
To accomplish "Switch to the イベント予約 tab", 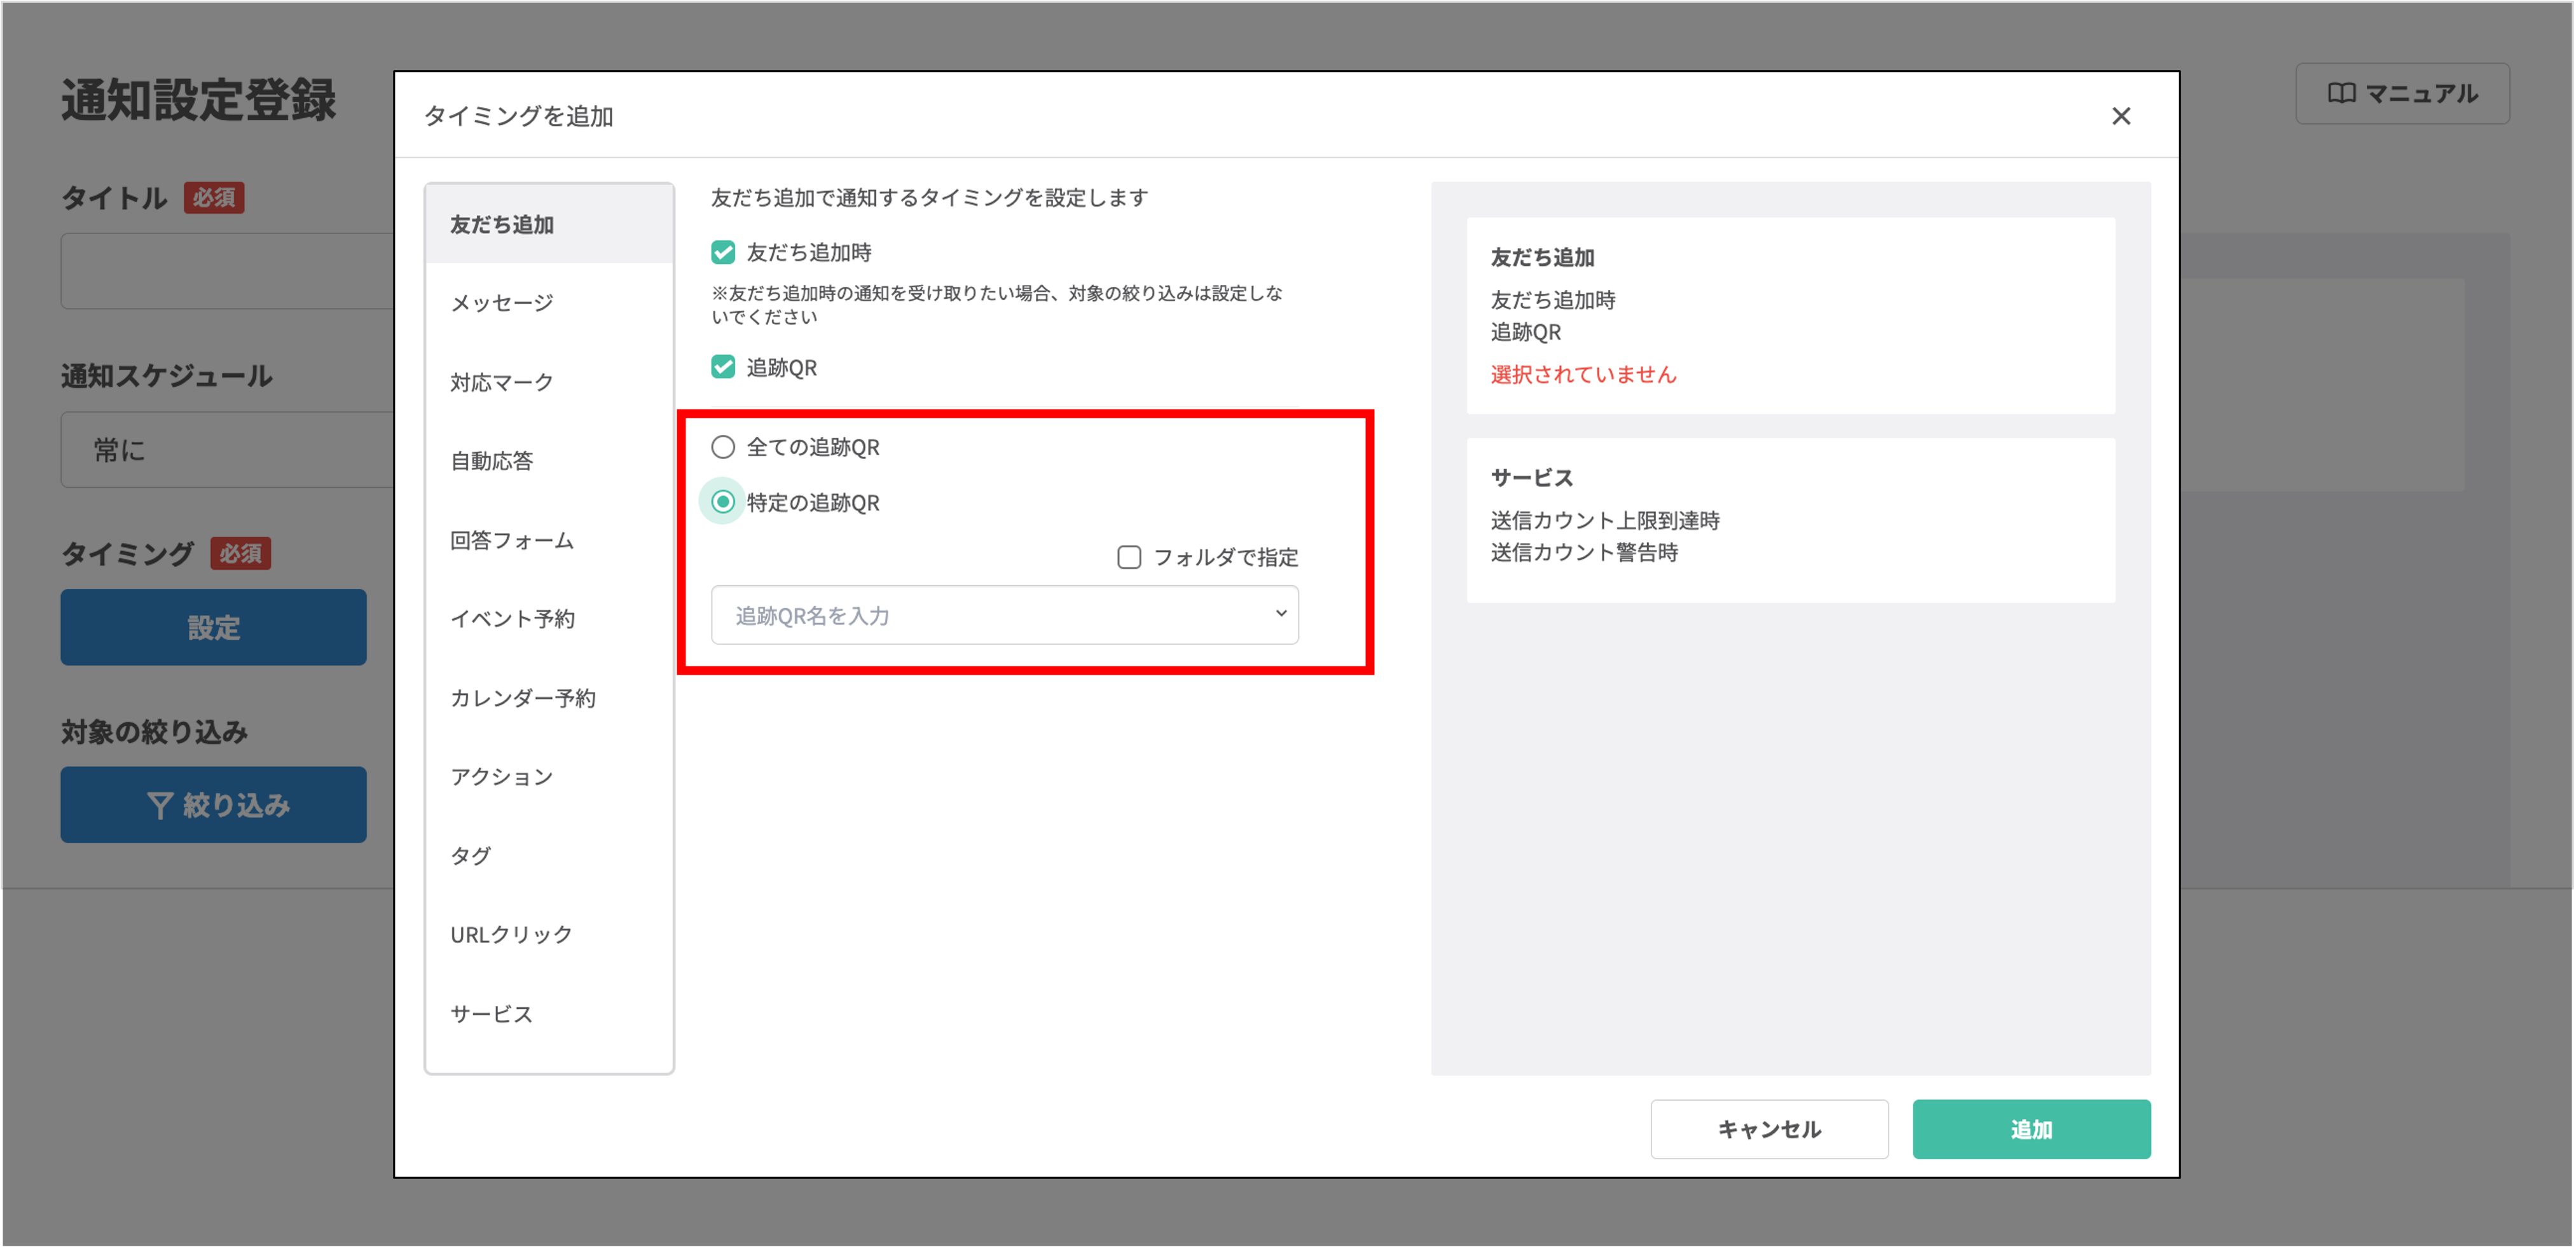I will coord(549,619).
